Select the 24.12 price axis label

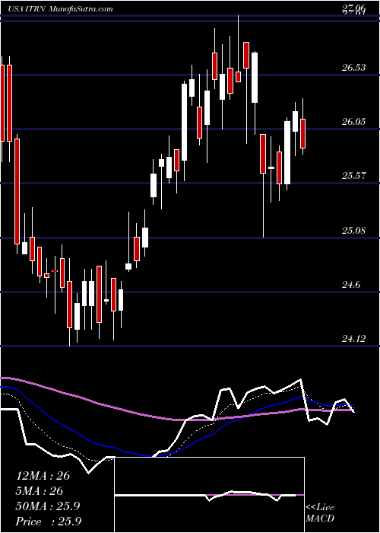[353, 338]
